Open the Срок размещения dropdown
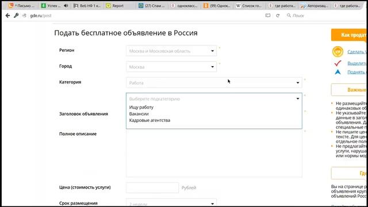 point(171,203)
